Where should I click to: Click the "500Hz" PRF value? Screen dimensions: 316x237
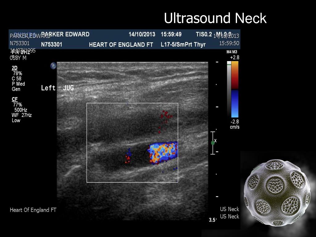point(21,110)
